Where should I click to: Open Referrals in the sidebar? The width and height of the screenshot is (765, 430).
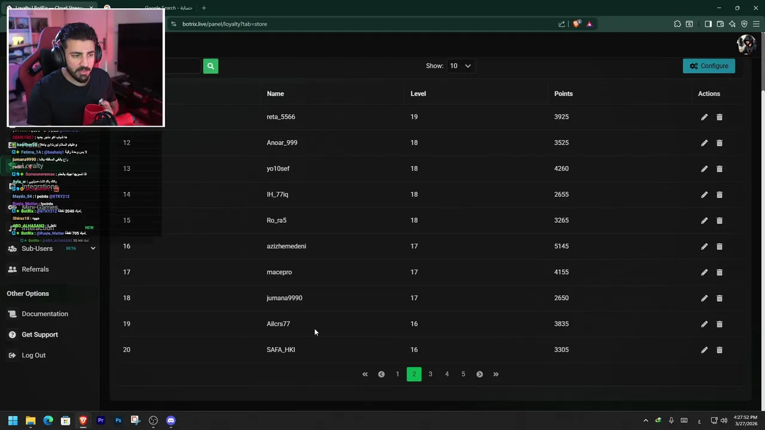point(35,269)
